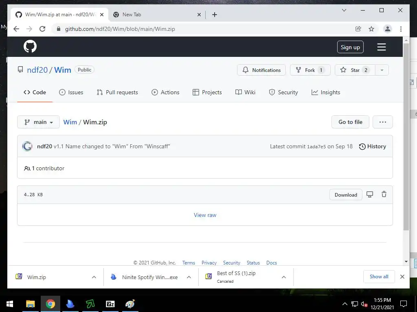The height and width of the screenshot is (312, 417).
Task: Switch to the Issues tab
Action: point(71,92)
